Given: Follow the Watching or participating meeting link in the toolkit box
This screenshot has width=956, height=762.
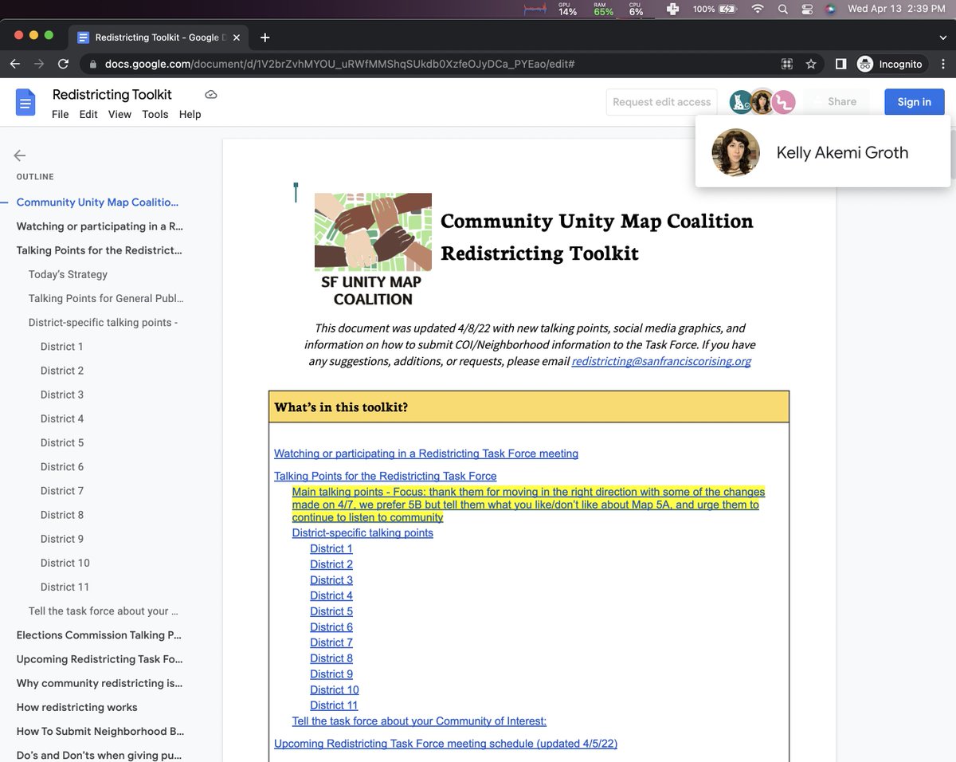Looking at the screenshot, I should pos(426,454).
